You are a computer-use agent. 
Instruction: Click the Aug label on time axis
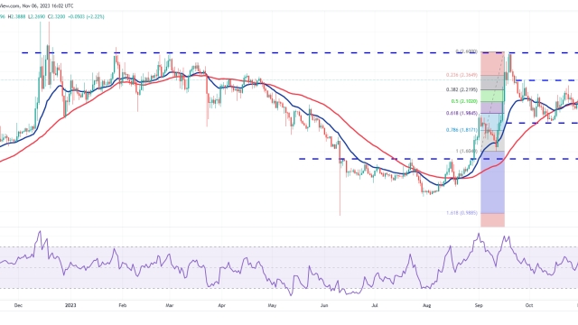click(x=426, y=305)
